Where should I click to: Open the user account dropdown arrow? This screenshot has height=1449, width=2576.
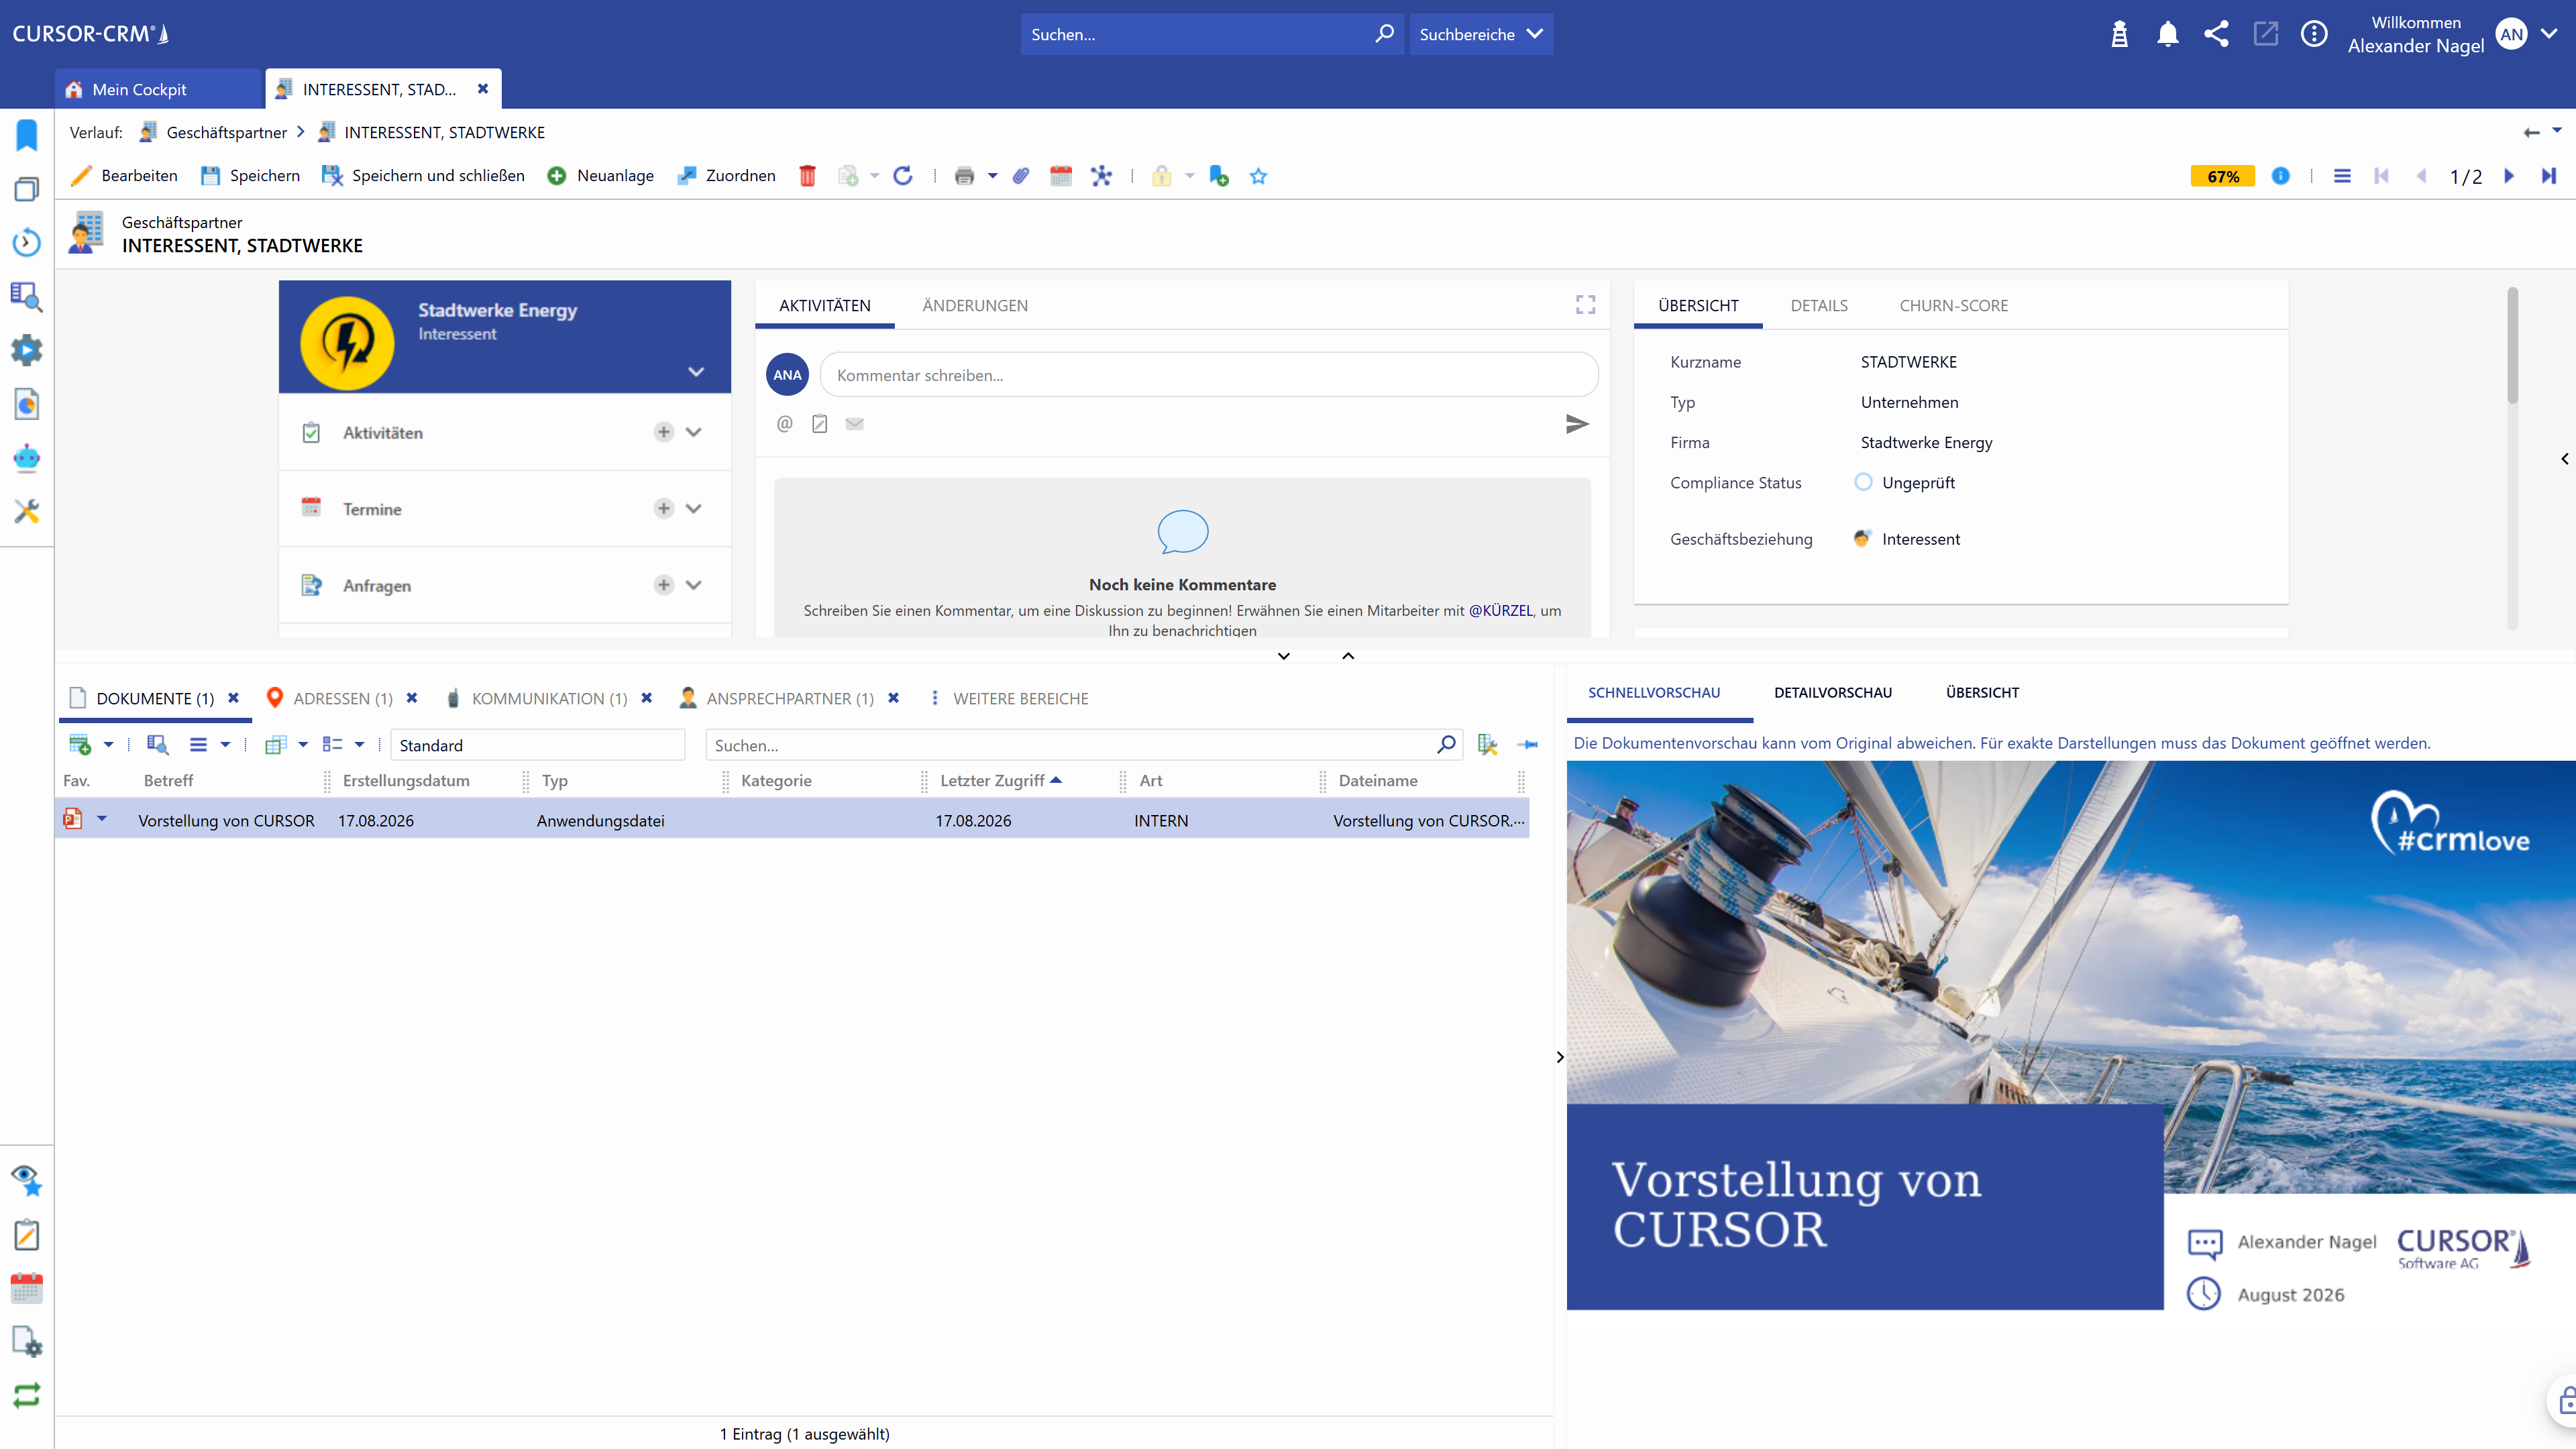(x=2549, y=33)
